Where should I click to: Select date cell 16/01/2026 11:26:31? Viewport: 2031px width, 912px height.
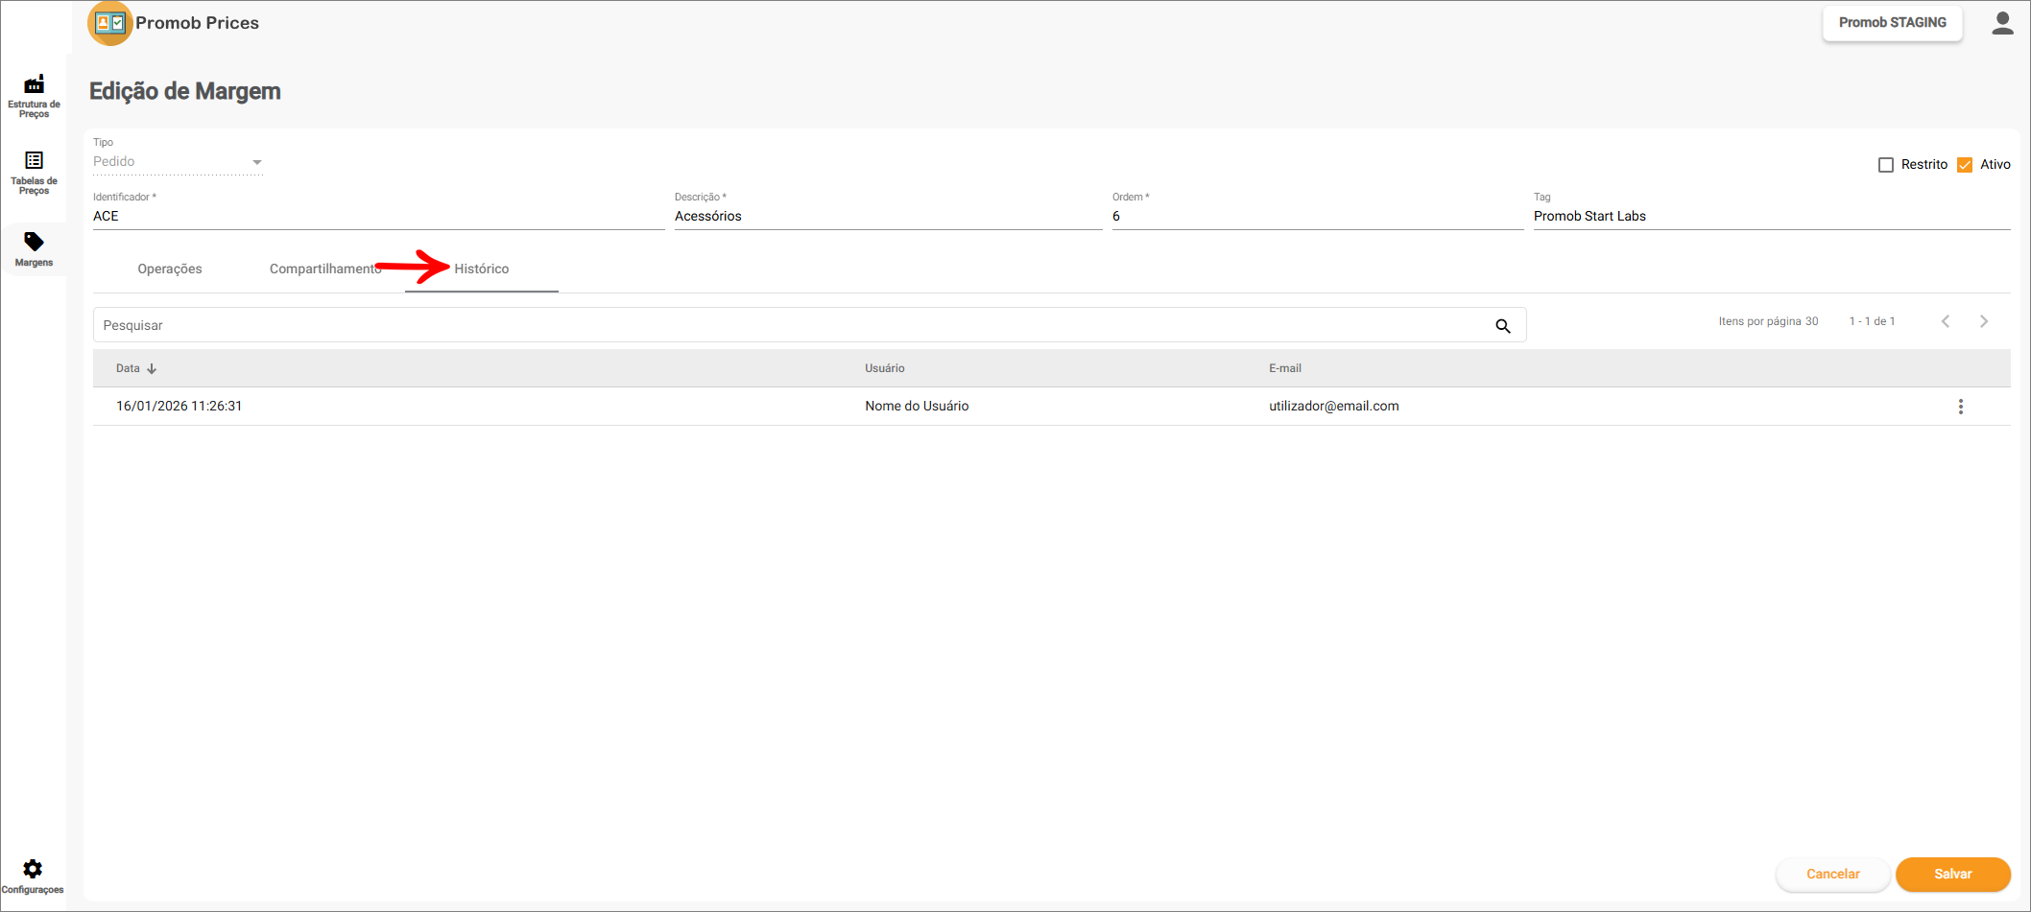pos(179,407)
